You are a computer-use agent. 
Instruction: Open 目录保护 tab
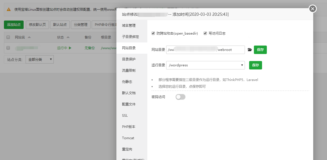coord(132,59)
